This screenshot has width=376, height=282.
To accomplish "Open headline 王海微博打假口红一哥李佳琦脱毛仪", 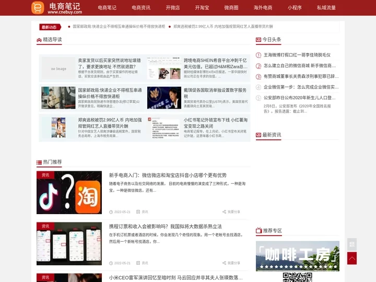I will 297,55.
